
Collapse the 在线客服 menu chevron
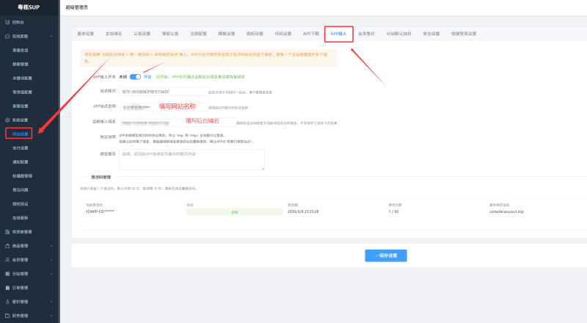[x=51, y=36]
